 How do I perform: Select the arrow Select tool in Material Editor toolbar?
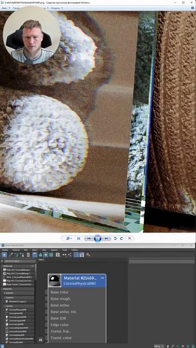tap(4, 255)
